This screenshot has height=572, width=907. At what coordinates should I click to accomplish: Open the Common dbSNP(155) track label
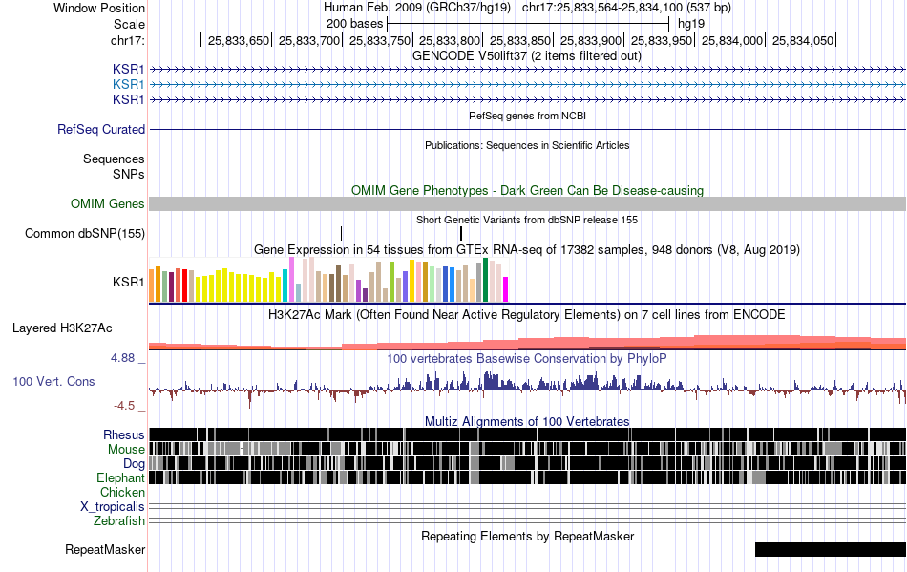click(85, 234)
